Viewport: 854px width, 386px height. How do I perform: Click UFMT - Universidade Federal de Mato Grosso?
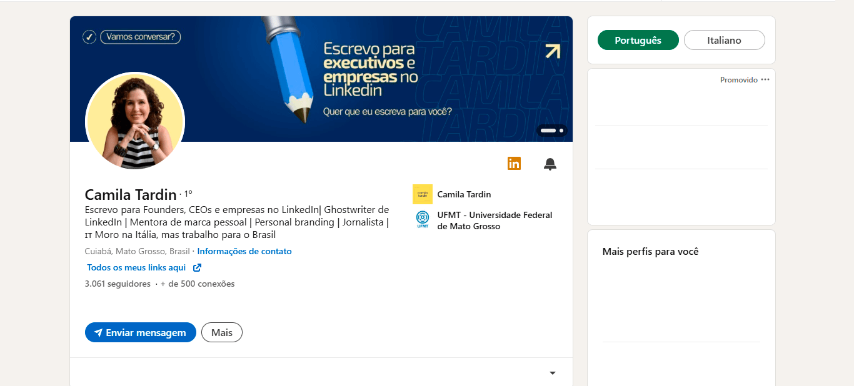495,220
